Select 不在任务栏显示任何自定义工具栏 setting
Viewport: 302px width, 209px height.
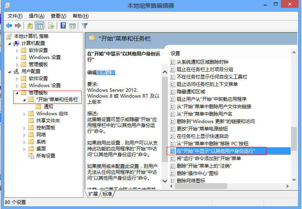(x=212, y=77)
